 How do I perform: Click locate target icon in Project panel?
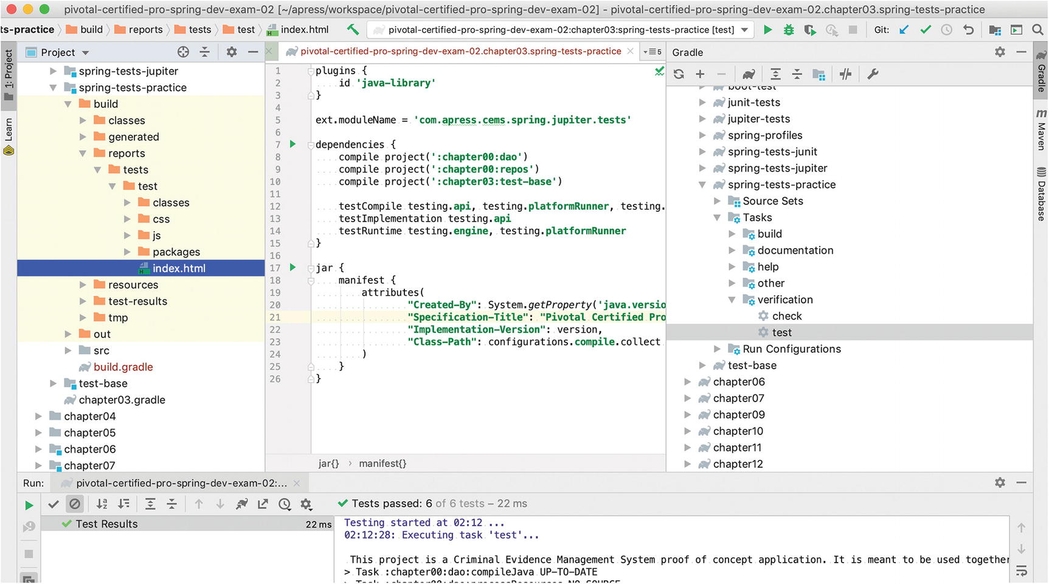(x=183, y=52)
